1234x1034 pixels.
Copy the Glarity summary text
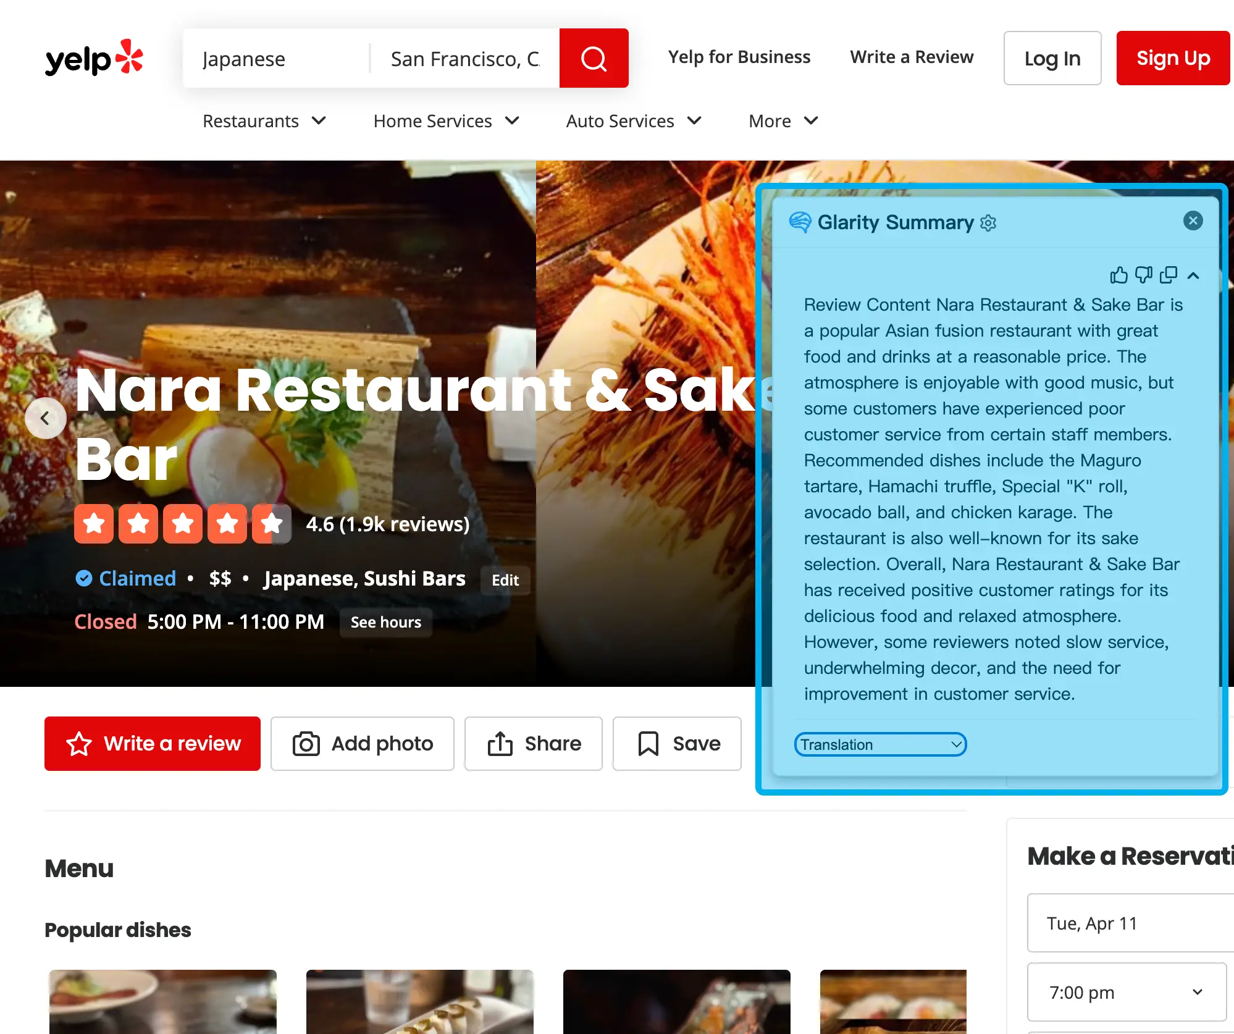point(1169,275)
